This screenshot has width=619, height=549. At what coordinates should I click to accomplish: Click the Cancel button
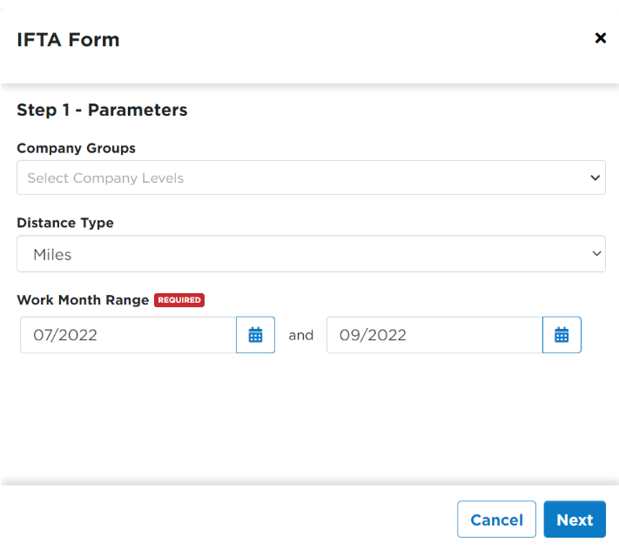[x=496, y=519]
